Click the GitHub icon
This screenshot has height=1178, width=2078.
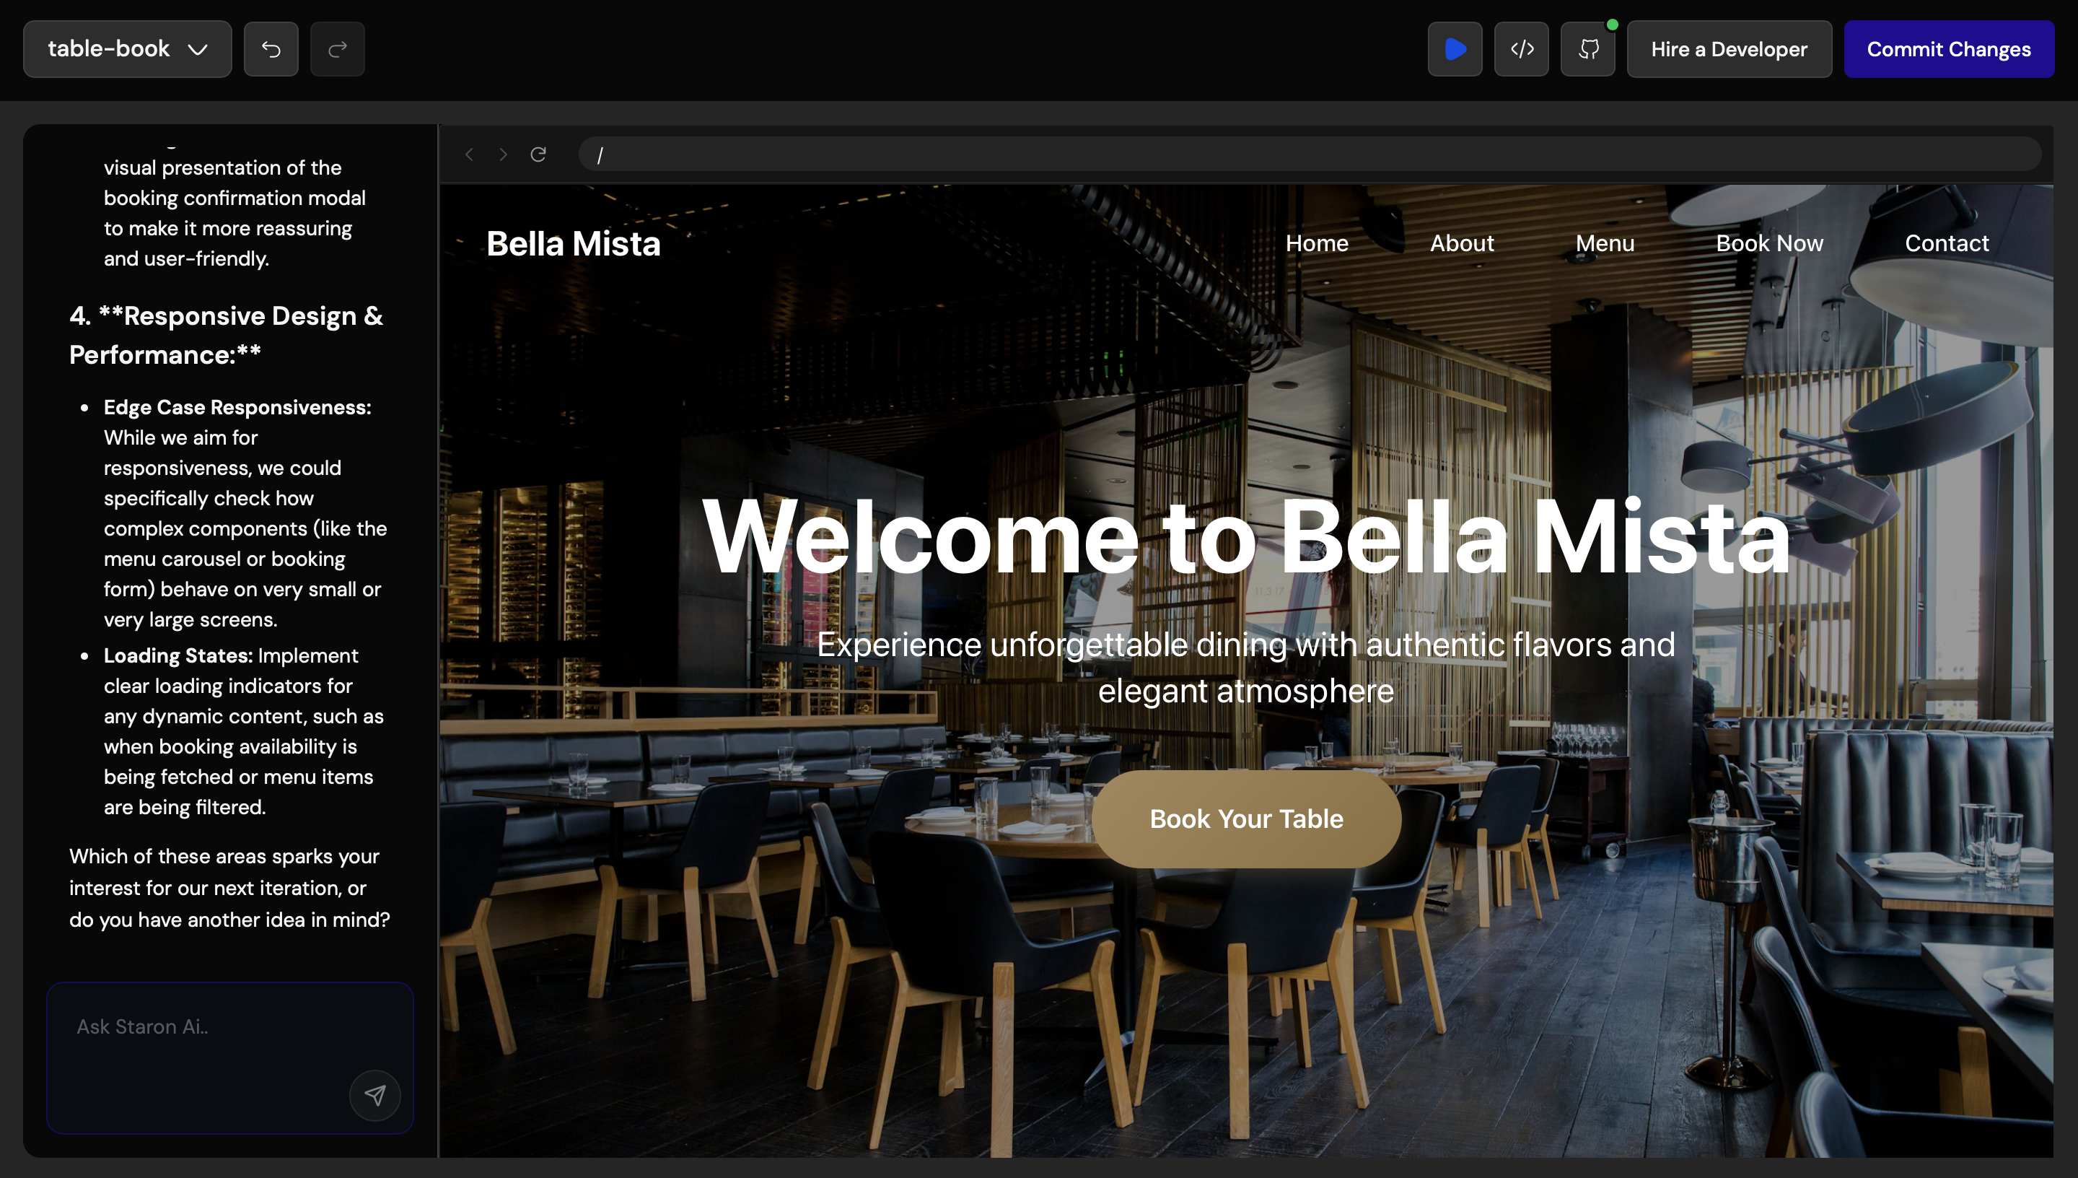(x=1587, y=49)
